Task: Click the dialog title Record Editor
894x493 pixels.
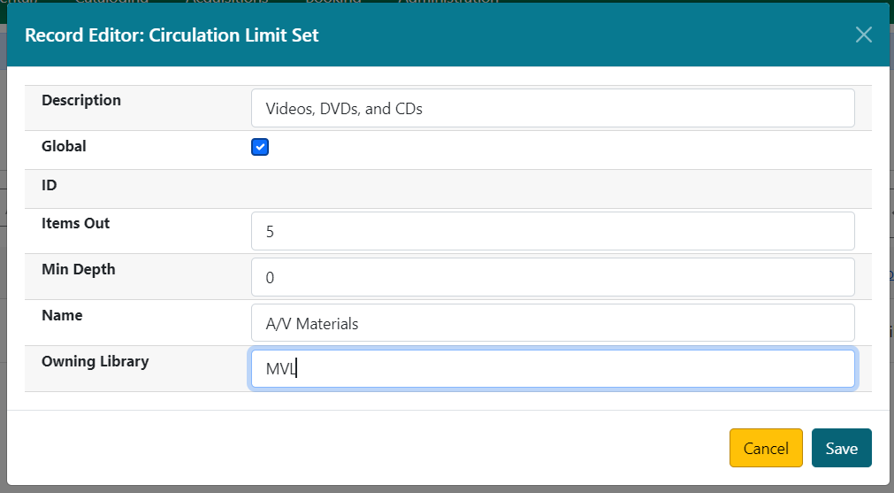Action: pyautogui.click(x=171, y=35)
